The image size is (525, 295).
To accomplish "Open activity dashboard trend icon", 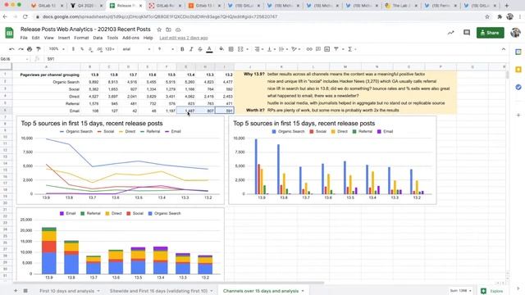I will (x=450, y=33).
